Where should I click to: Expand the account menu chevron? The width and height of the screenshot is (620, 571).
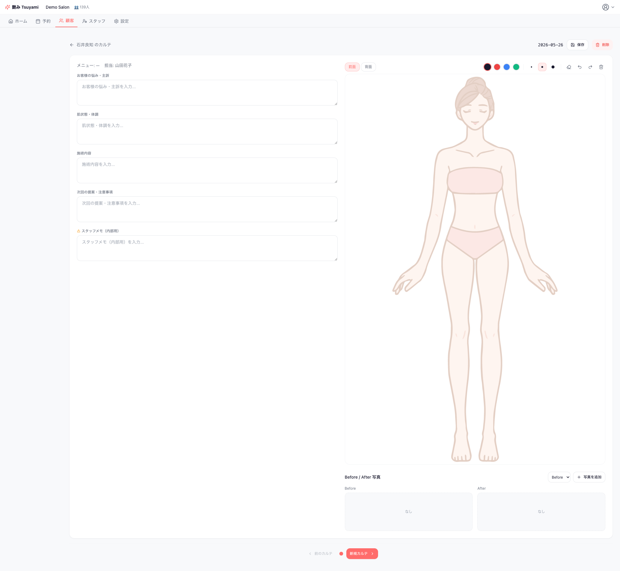pos(613,7)
